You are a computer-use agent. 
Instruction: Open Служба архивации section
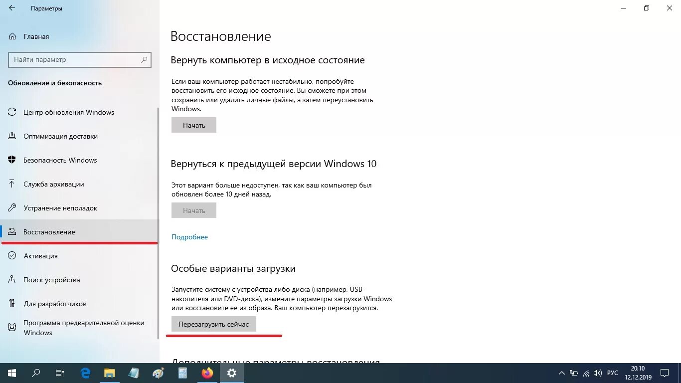pos(80,184)
